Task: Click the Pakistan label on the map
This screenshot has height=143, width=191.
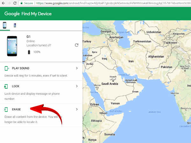Action: 166,67
